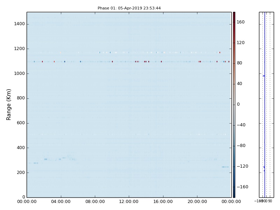Click the blue spike near 1000 km in the side profile
The width and height of the screenshot is (280, 210).
coord(264,76)
